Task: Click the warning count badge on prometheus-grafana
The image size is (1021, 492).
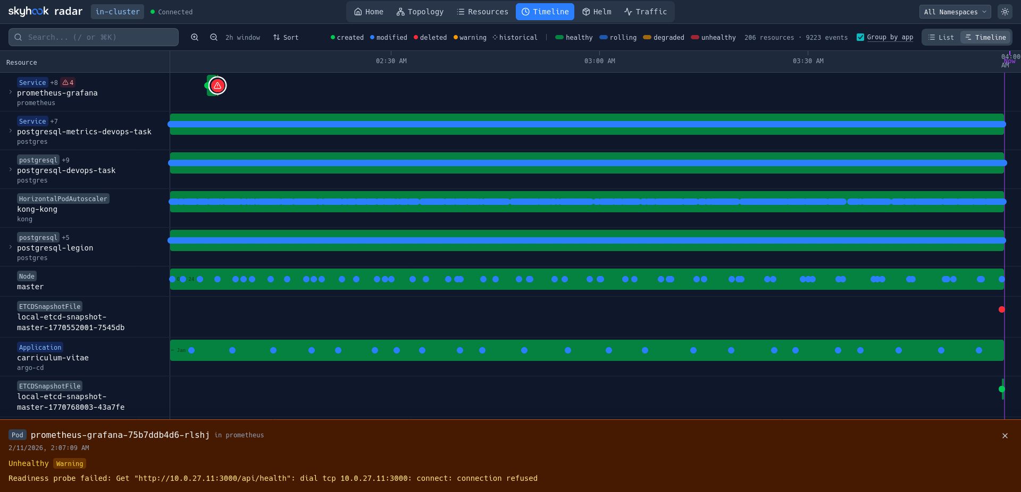Action: pyautogui.click(x=68, y=82)
